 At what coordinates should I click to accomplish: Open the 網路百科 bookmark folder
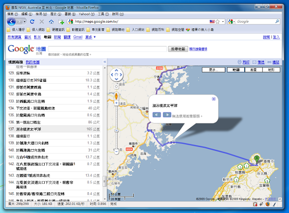click(x=155, y=30)
